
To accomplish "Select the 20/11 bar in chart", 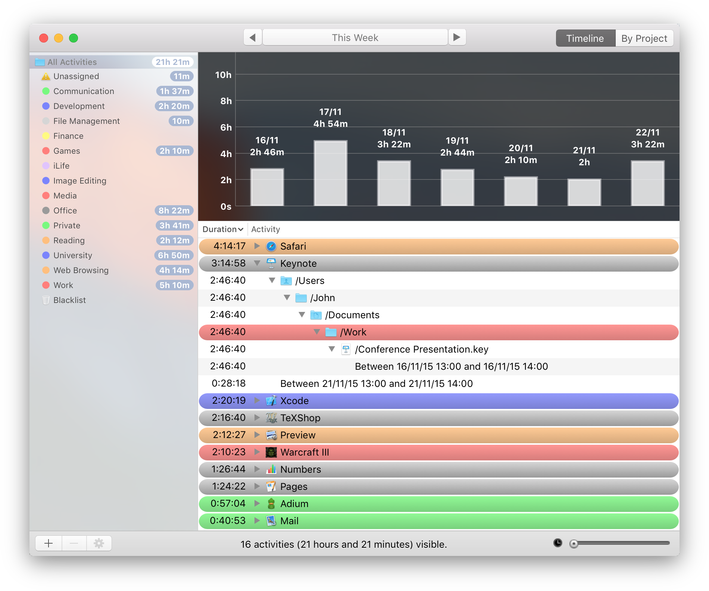I will (521, 191).
